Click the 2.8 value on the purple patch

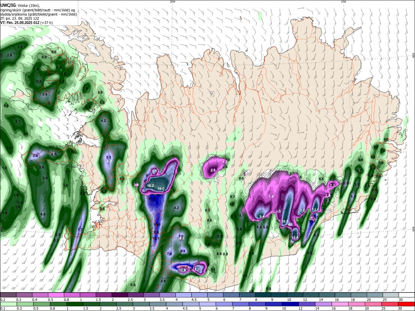(213, 170)
